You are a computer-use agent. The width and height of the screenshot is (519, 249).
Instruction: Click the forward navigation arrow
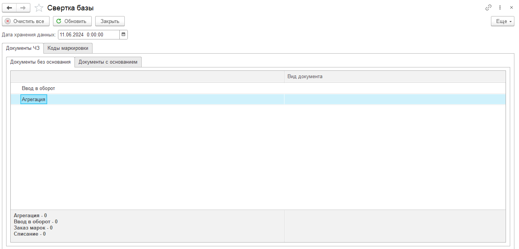[23, 8]
